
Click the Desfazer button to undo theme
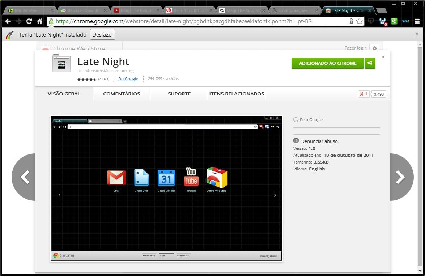(x=103, y=34)
